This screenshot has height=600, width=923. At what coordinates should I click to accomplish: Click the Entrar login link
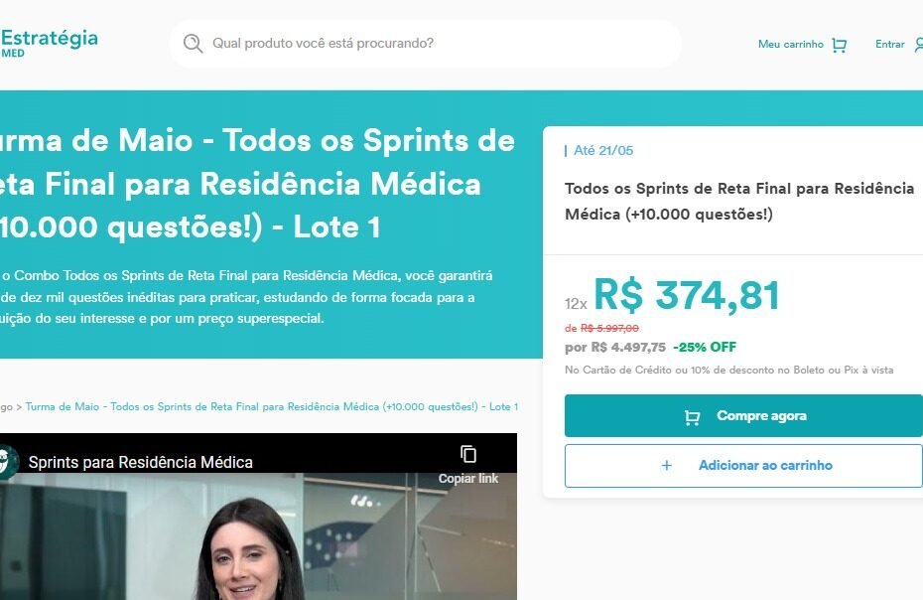click(889, 44)
